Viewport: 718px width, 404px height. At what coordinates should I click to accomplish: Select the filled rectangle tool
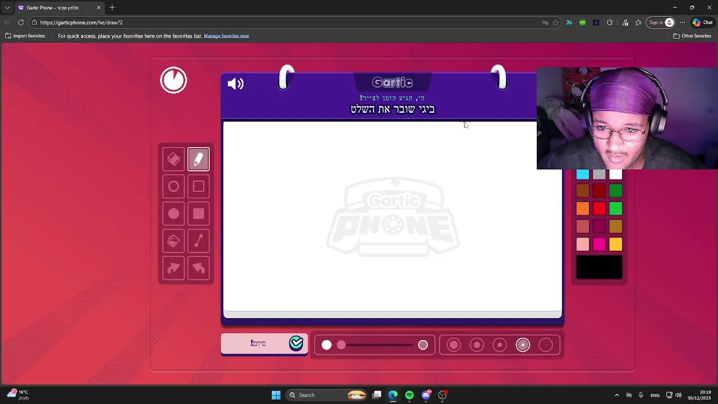coord(199,214)
